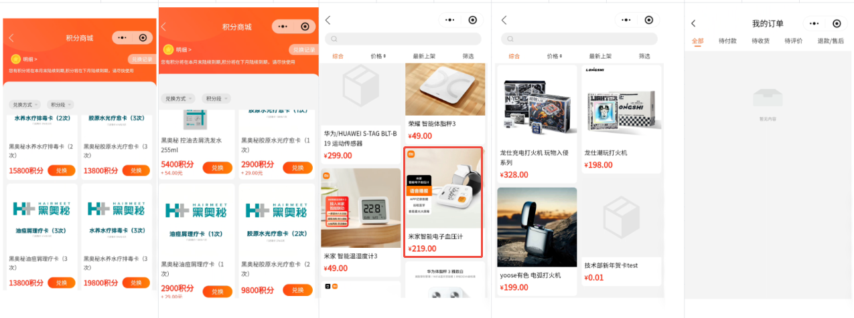Open 龙仕充电打火机 玩物入侵系列 product image

click(537, 105)
